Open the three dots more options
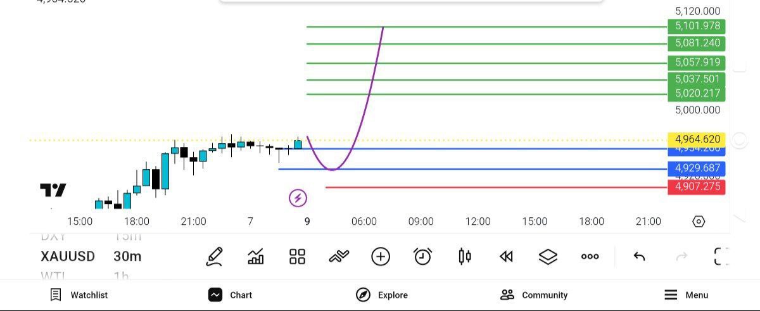 coord(590,257)
